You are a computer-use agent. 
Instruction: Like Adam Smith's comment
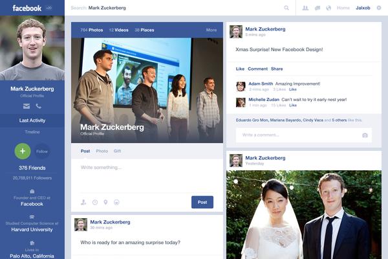[293, 89]
